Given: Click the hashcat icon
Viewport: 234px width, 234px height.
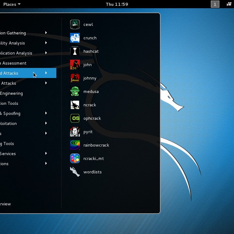Looking at the screenshot, I should tap(75, 51).
